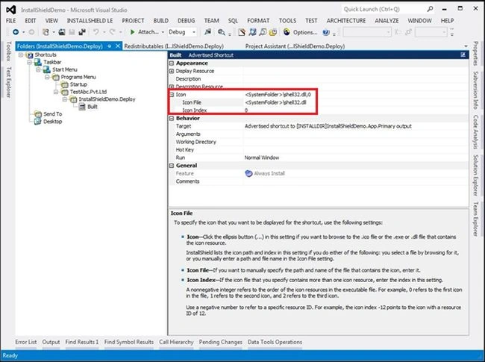This screenshot has height=362, width=485.
Task: Click the Quick Launch search magnifier icon
Action: point(430,9)
